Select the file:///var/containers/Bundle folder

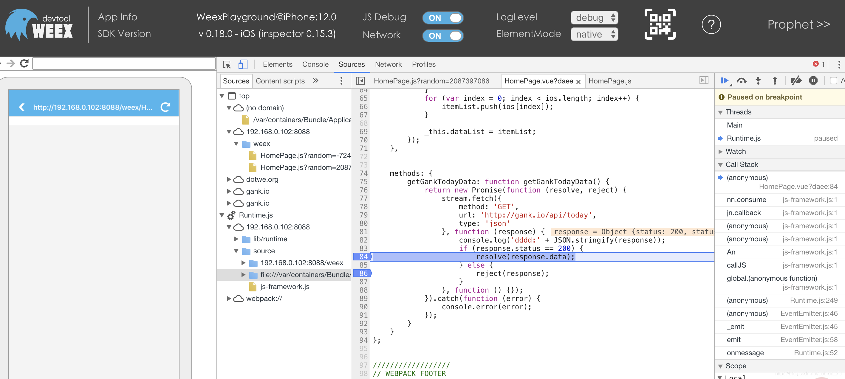[284, 275]
